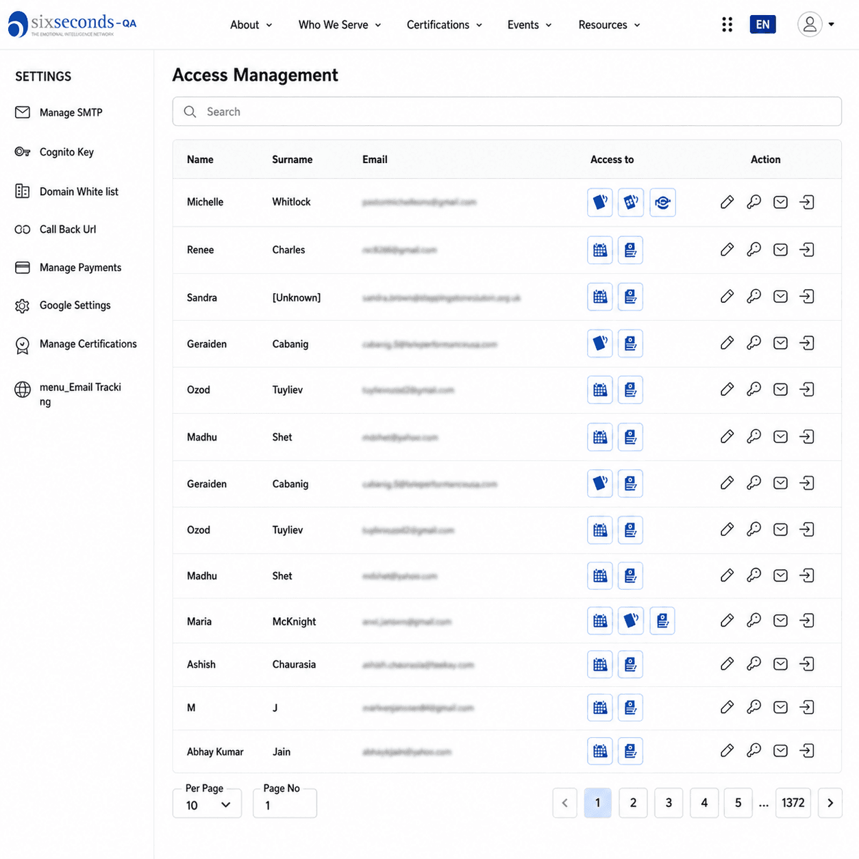Click the edit pencil for Ashish Chaurasia
Image resolution: width=859 pixels, height=859 pixels.
(x=727, y=664)
